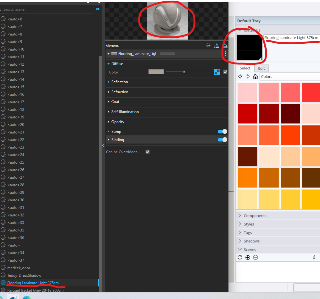Expand the Components tray panel

(278, 215)
